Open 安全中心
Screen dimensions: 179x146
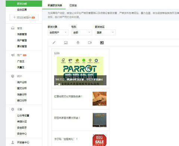tap(22, 134)
